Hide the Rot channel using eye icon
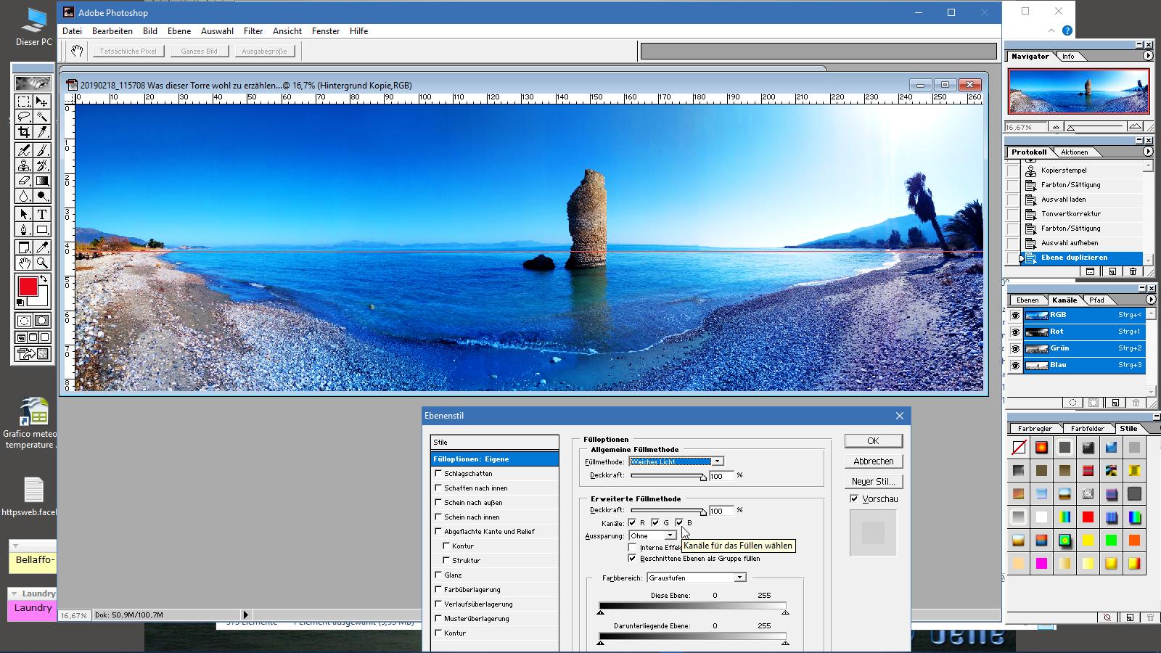 [1015, 332]
